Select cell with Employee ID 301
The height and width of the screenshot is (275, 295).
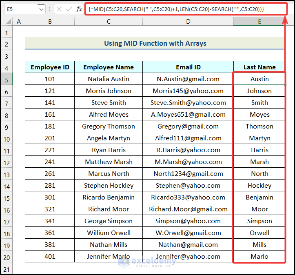[x=50, y=197]
